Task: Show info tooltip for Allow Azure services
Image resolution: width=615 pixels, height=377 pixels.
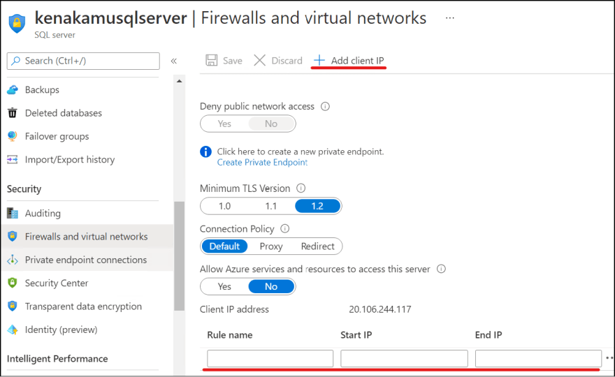Action: pos(441,269)
